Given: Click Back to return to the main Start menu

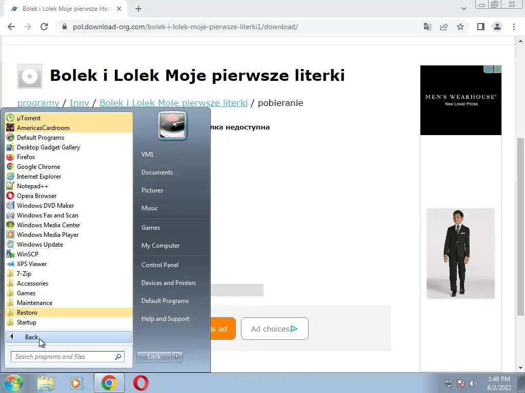Looking at the screenshot, I should click(x=69, y=337).
